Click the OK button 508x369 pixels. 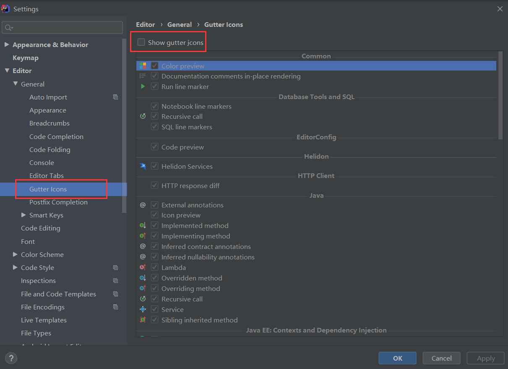(x=397, y=358)
